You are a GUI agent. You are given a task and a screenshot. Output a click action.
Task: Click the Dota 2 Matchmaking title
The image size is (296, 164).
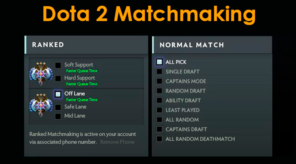tap(149, 14)
